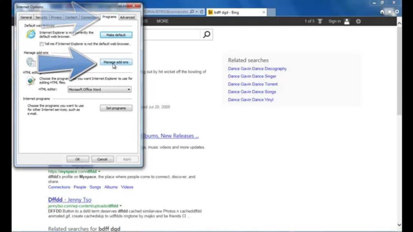Click the Make default button

[116, 35]
